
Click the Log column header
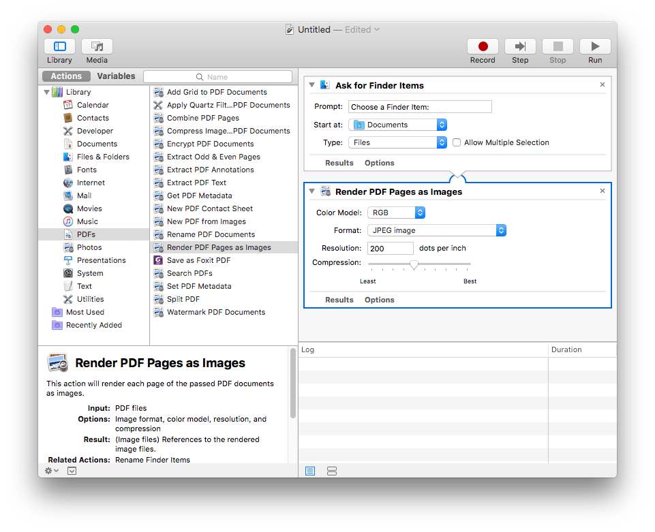click(x=423, y=349)
